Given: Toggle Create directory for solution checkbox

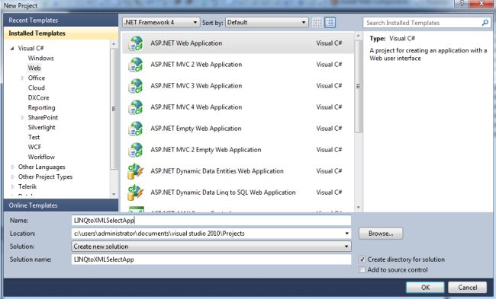Looking at the screenshot, I should [362, 259].
